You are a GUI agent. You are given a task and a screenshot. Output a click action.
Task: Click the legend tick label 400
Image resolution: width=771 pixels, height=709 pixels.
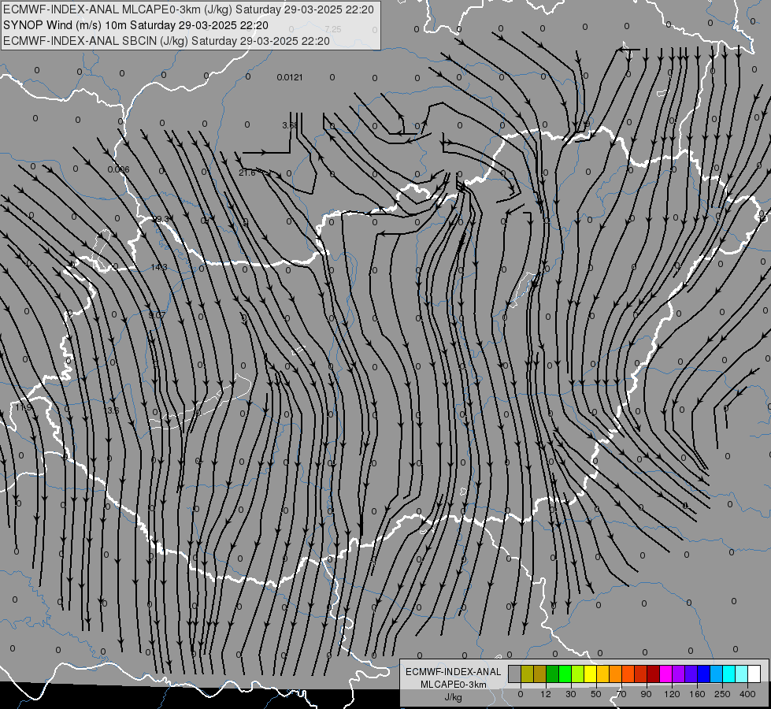pyautogui.click(x=747, y=695)
